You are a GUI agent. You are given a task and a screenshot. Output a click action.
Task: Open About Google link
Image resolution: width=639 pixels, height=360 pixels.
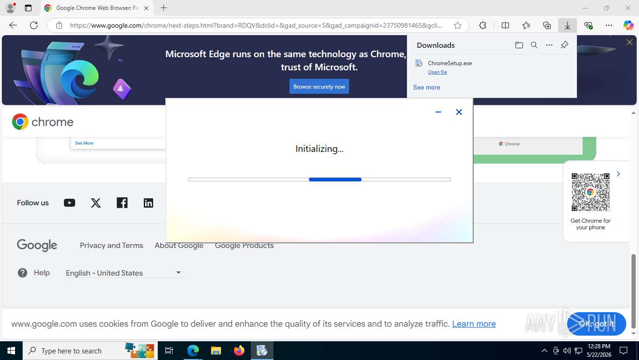click(x=179, y=246)
